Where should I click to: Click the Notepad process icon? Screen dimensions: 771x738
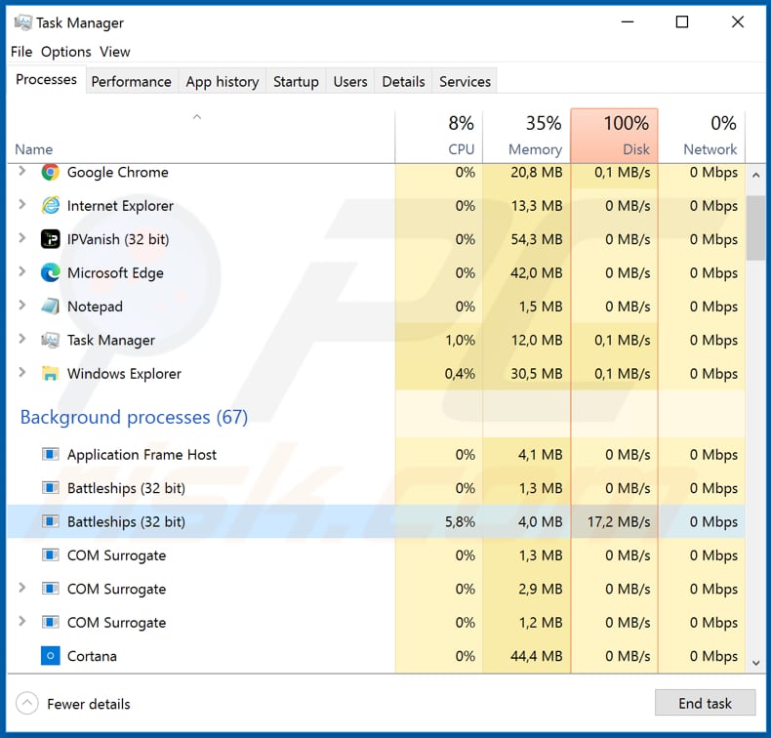[x=50, y=307]
